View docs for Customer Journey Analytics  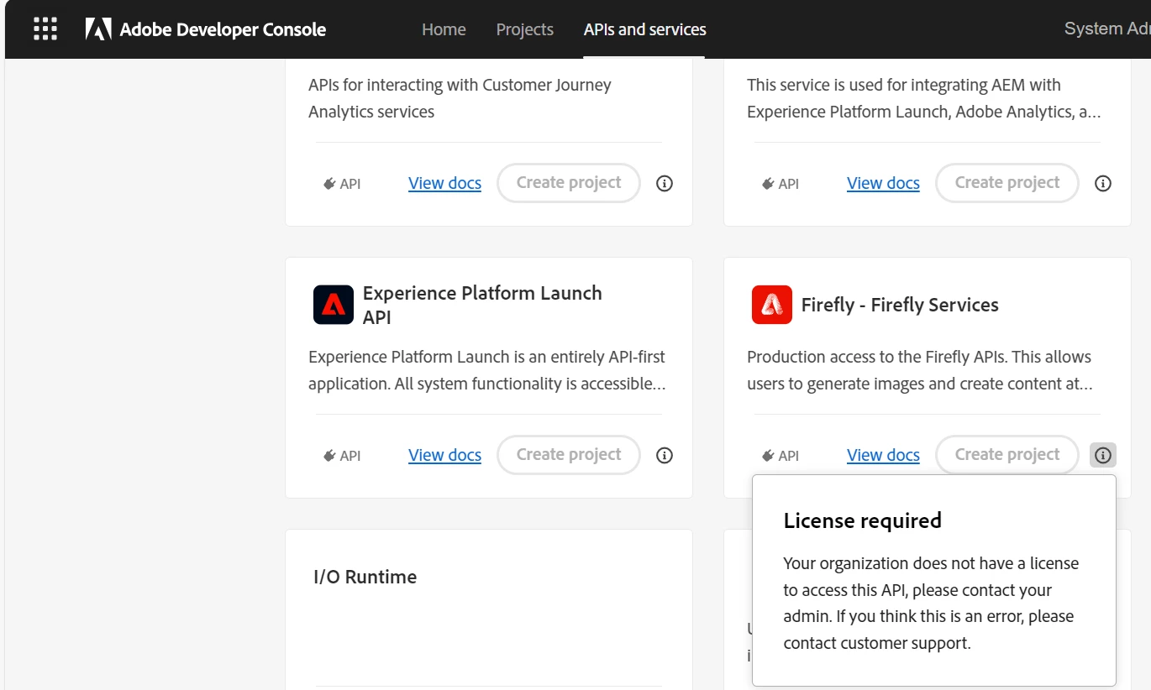[445, 183]
